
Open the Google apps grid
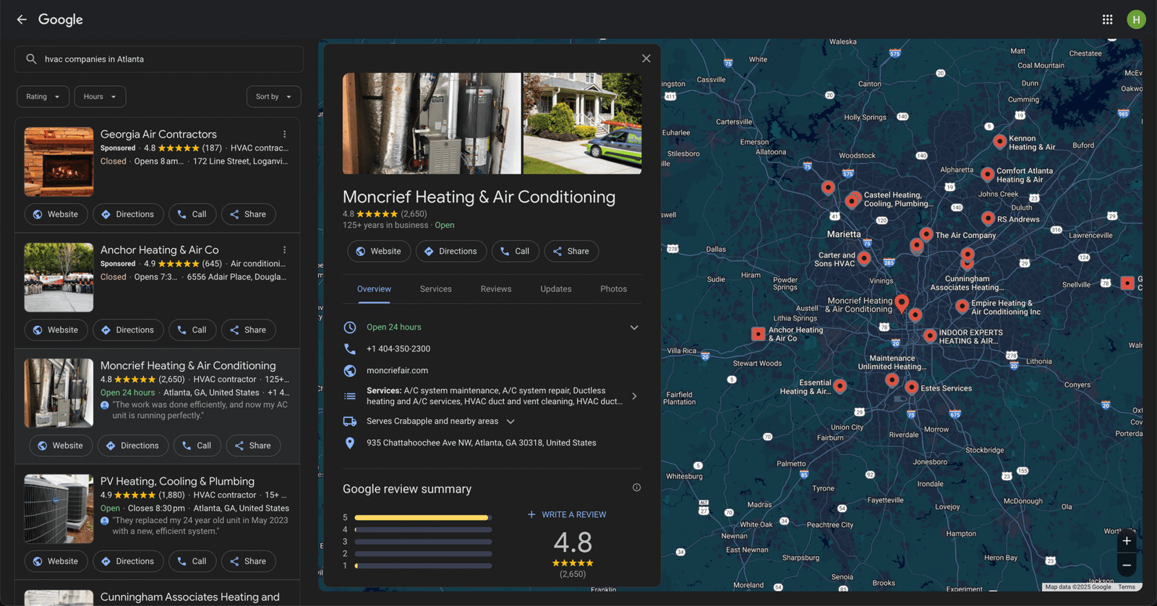pos(1107,20)
